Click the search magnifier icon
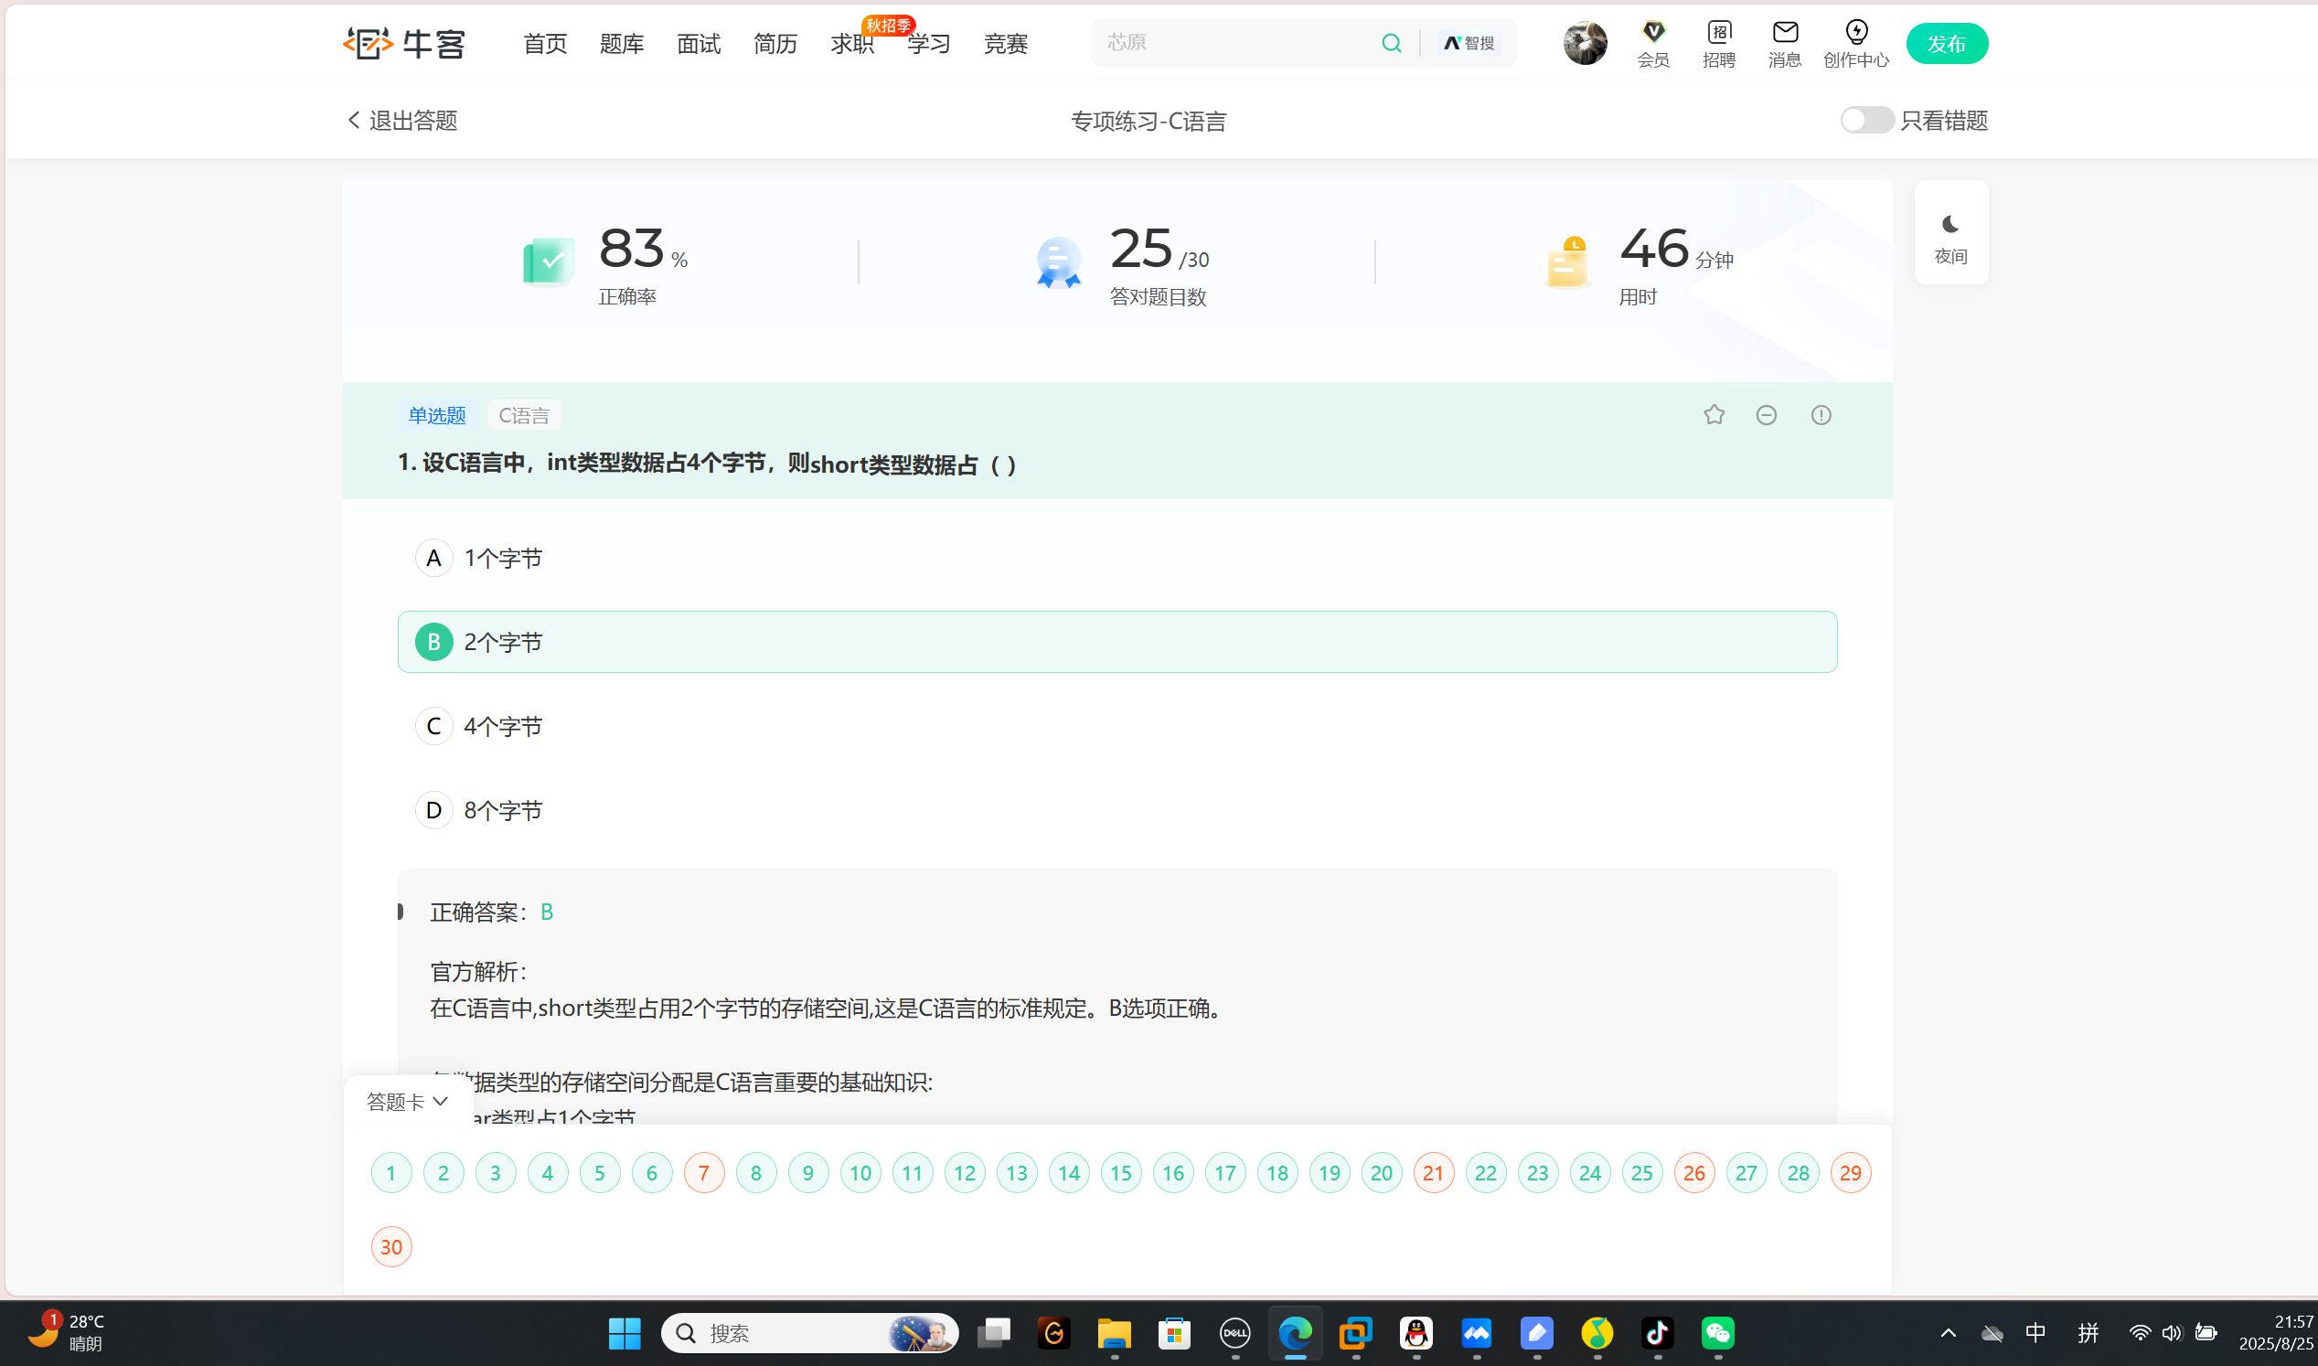The image size is (2318, 1366). pyautogui.click(x=1391, y=42)
